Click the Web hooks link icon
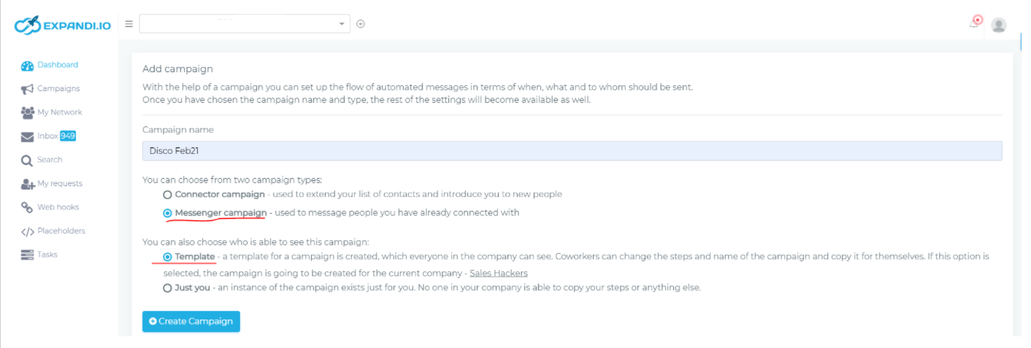 click(27, 207)
